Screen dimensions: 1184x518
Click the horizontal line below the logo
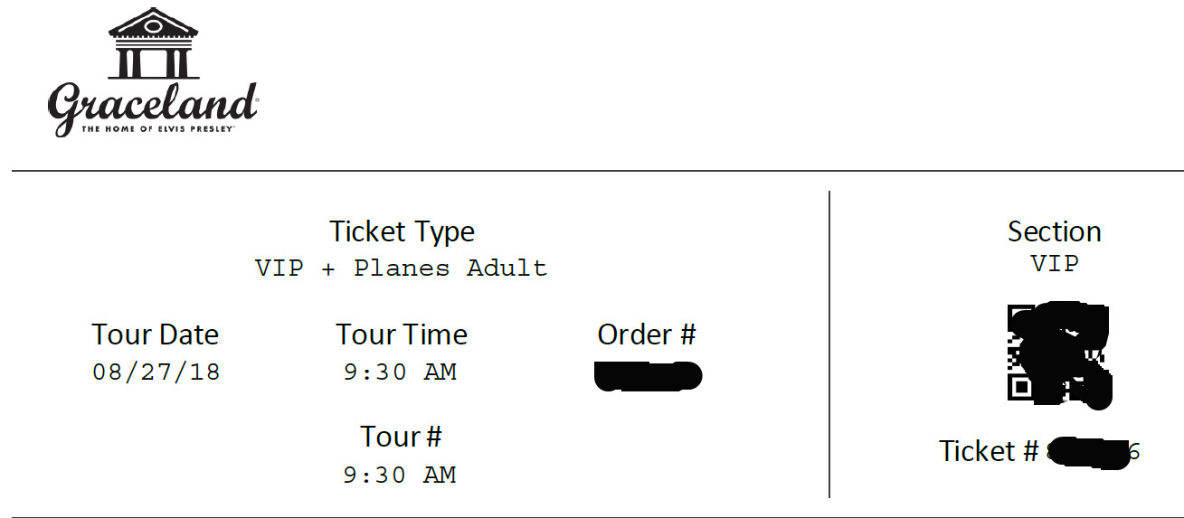point(597,170)
